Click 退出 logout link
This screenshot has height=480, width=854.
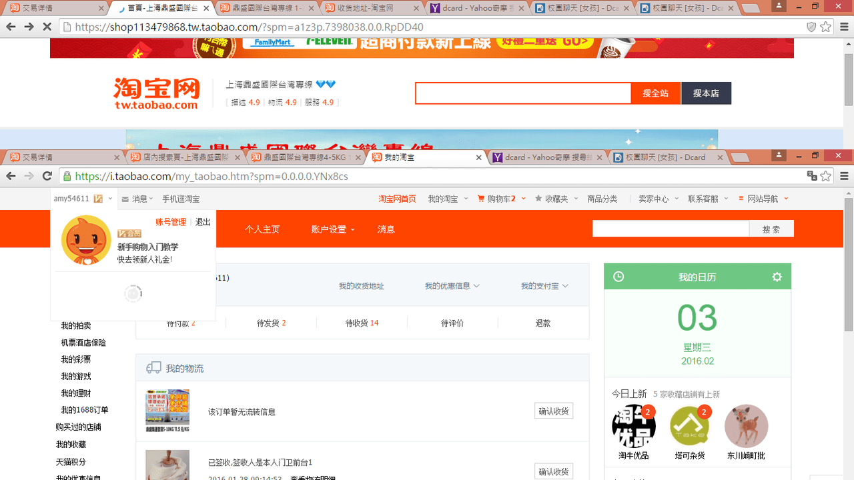pyautogui.click(x=203, y=222)
